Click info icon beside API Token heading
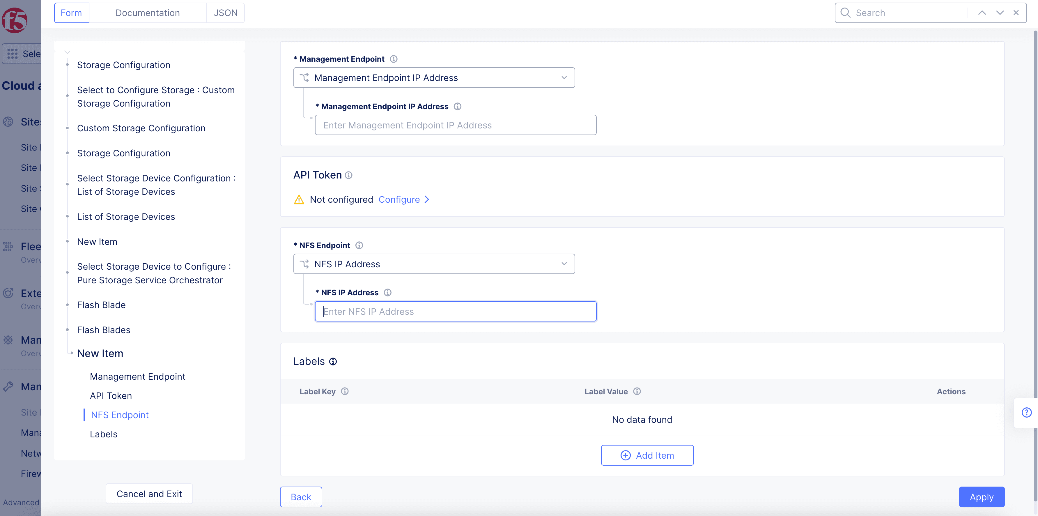This screenshot has width=1038, height=516. [x=348, y=175]
